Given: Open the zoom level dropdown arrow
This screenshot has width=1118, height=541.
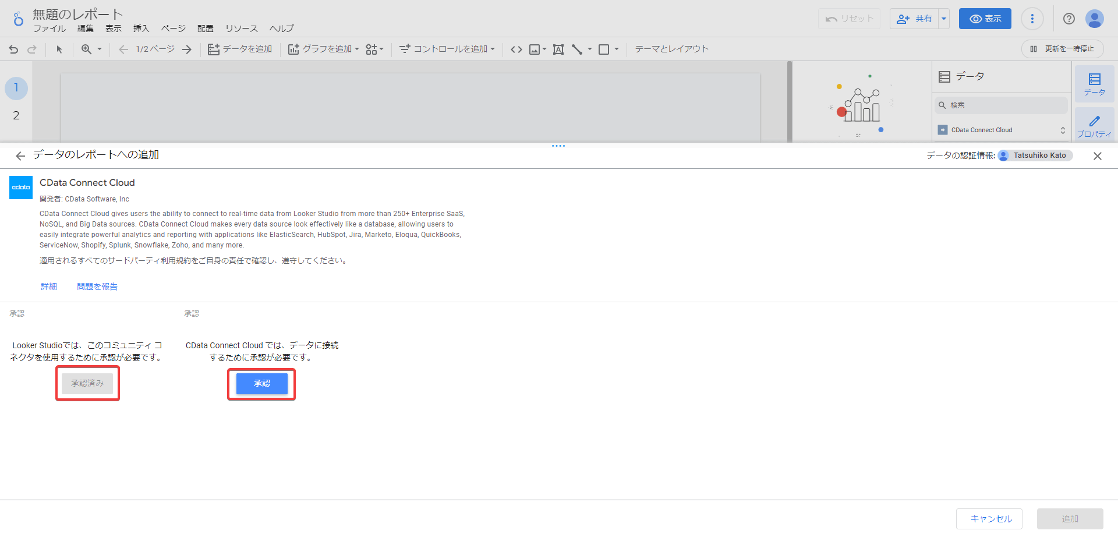Looking at the screenshot, I should (100, 49).
